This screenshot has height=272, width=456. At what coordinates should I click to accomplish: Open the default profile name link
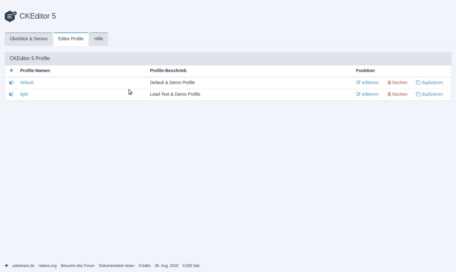coord(27,82)
